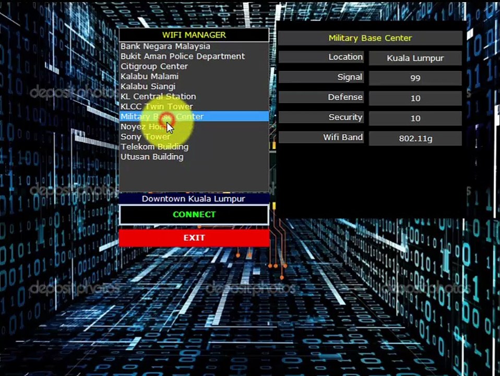
Task: Click the Downtown Kuala Lumpur area label
Action: [194, 198]
